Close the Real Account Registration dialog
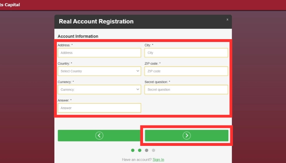 point(227,20)
